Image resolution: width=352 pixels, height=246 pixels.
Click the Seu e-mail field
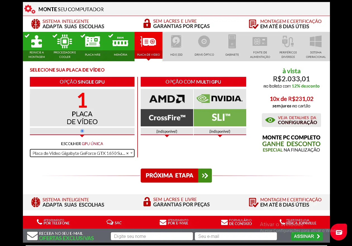click(236, 236)
